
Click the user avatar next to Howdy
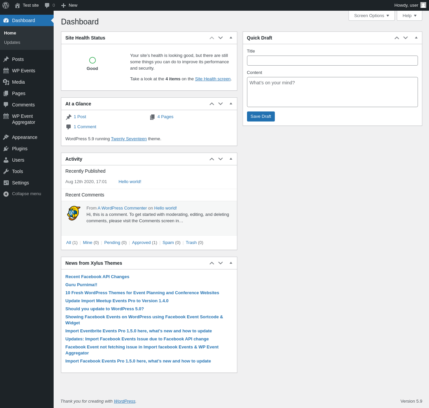[423, 5]
